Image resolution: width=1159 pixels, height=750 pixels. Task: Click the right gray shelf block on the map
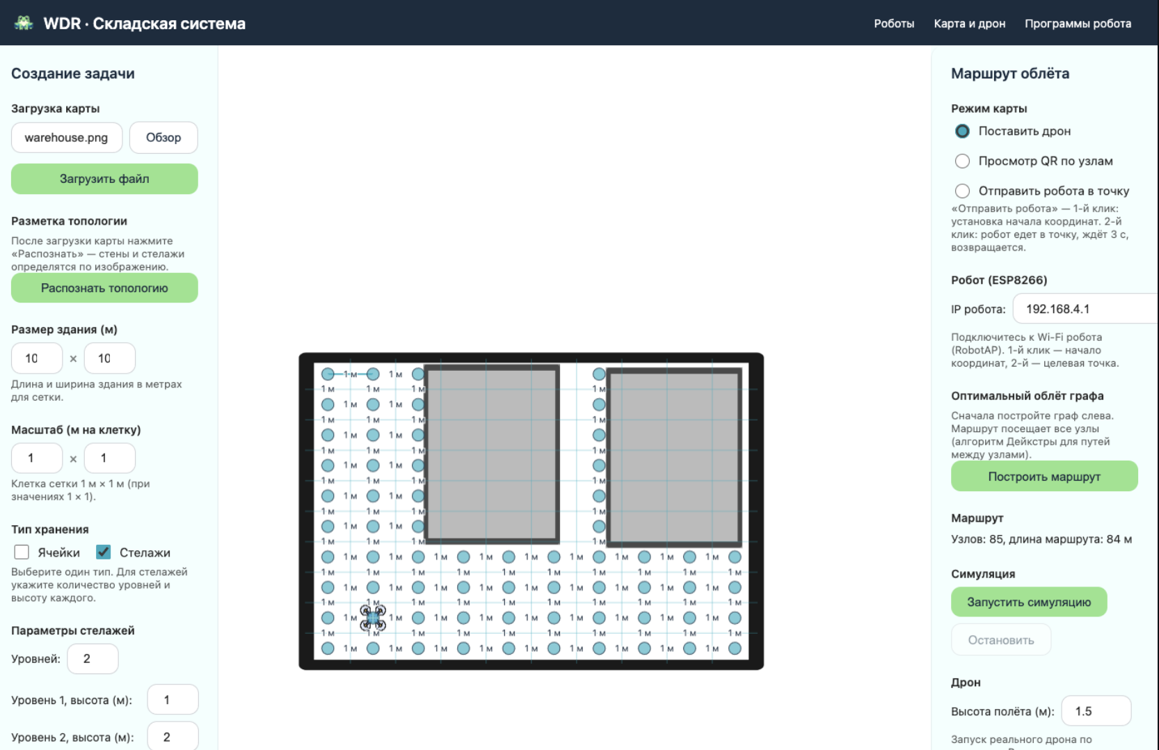pos(674,456)
